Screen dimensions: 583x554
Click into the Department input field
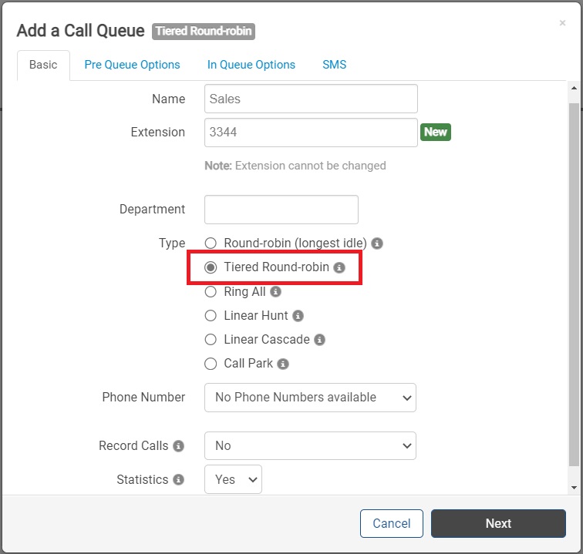tap(281, 210)
